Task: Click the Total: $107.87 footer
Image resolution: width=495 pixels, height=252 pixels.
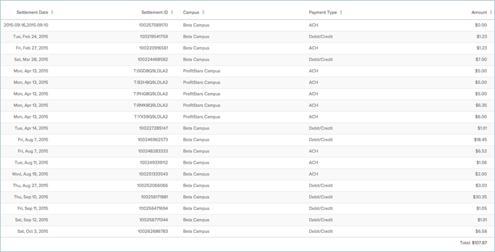Action: (472, 243)
